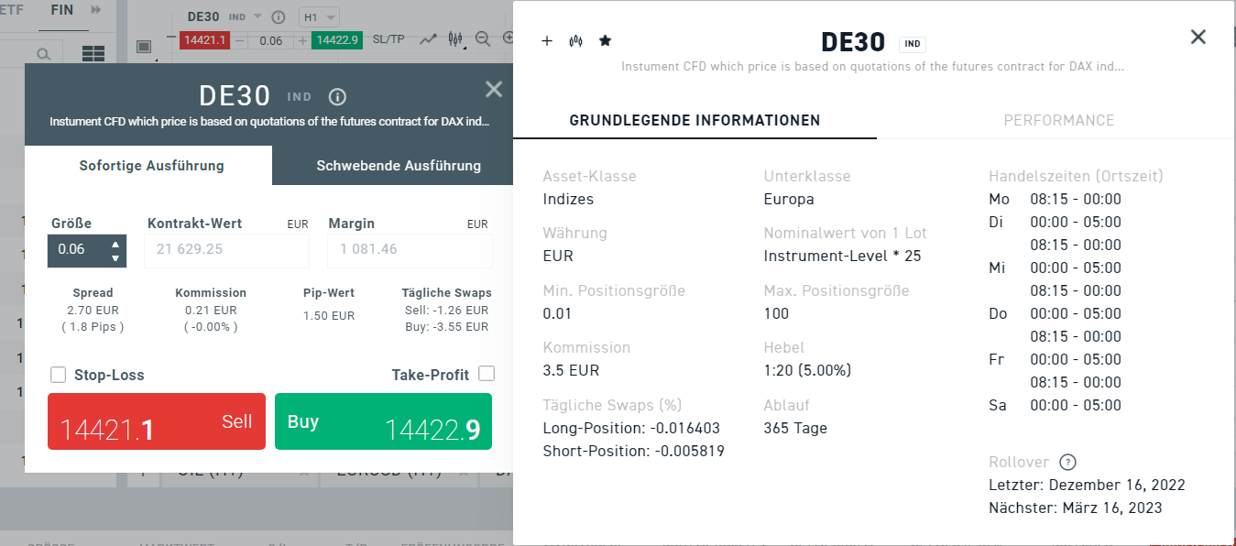Image resolution: width=1236 pixels, height=546 pixels.
Task: Click the Asset-Klasse value Indizes
Action: (568, 200)
